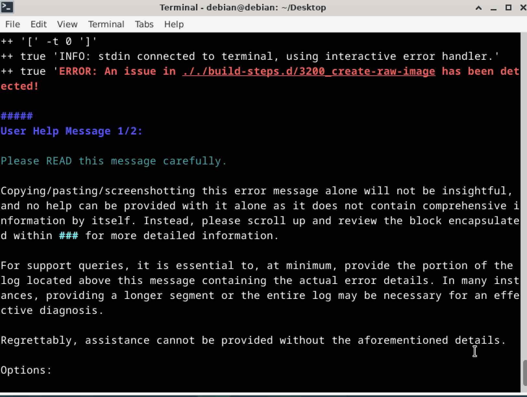
Task: Open the Tabs menu
Action: click(144, 24)
